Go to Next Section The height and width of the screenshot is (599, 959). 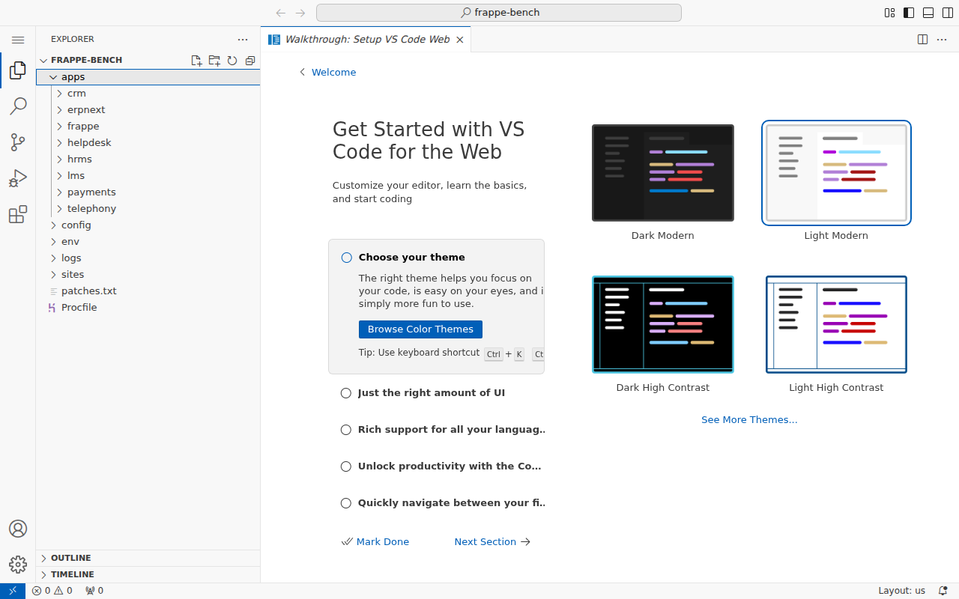pos(492,542)
